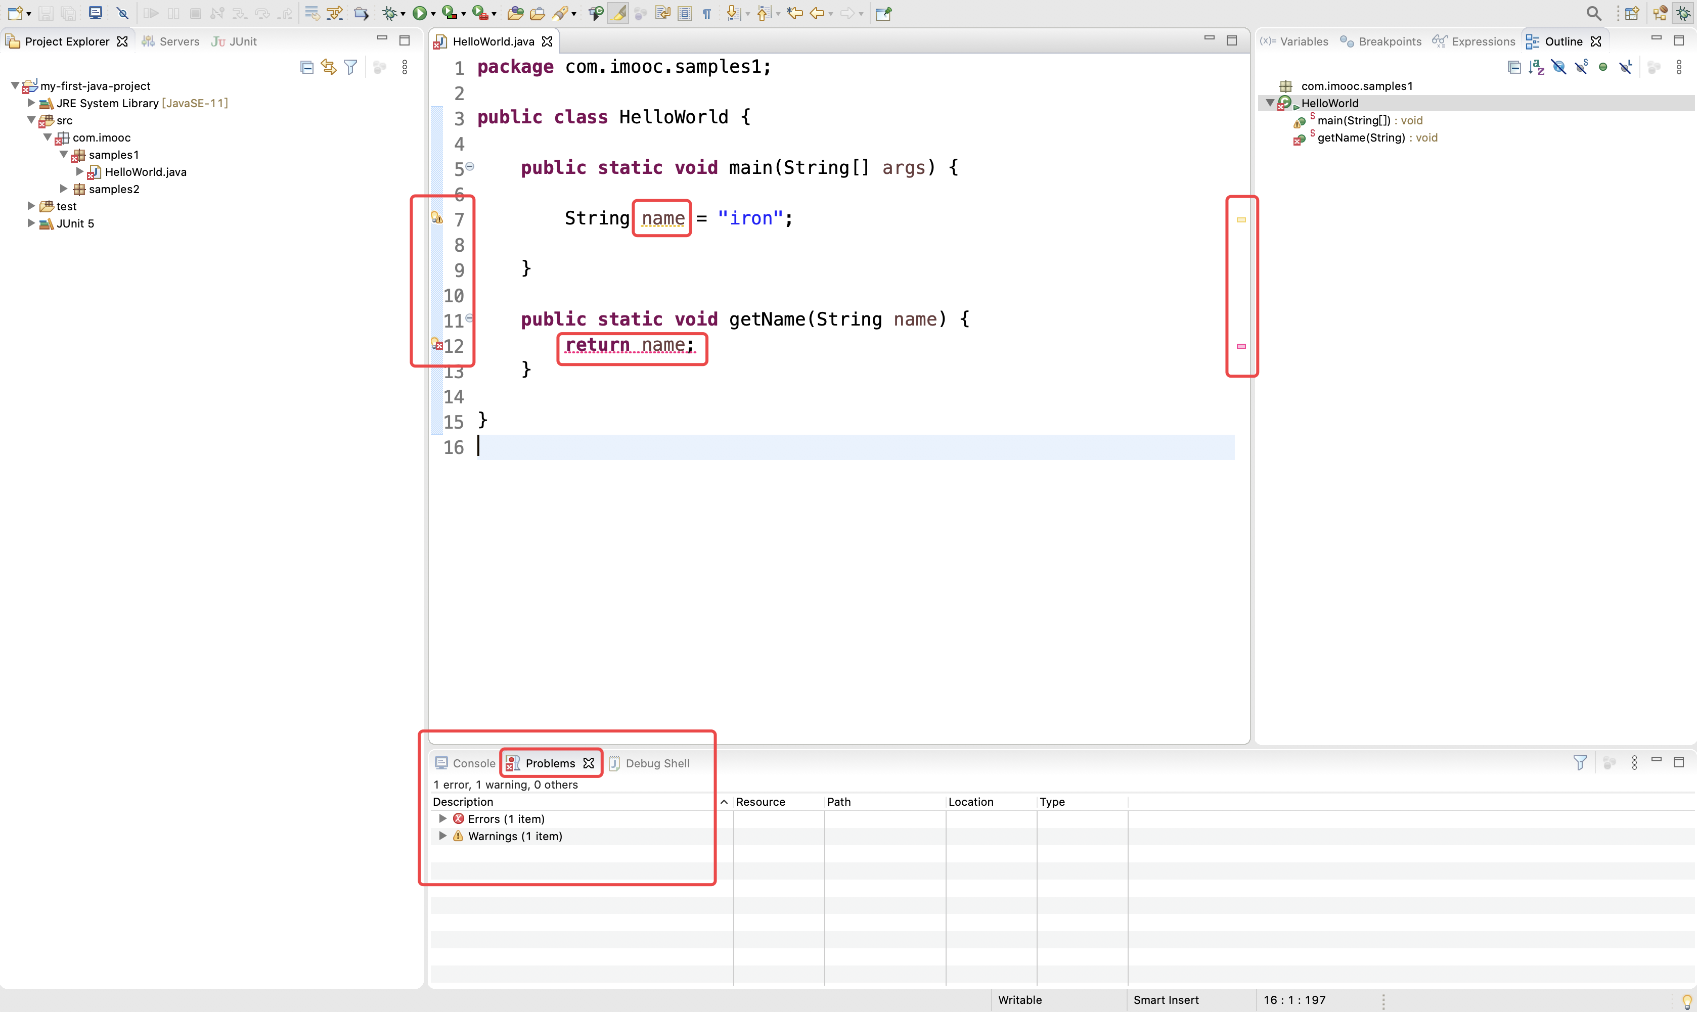1697x1012 pixels.
Task: Click the Project Explorer filter funnel icon
Action: (x=350, y=67)
